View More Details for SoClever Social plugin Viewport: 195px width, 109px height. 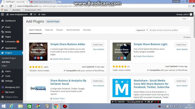click(x=99, y=86)
